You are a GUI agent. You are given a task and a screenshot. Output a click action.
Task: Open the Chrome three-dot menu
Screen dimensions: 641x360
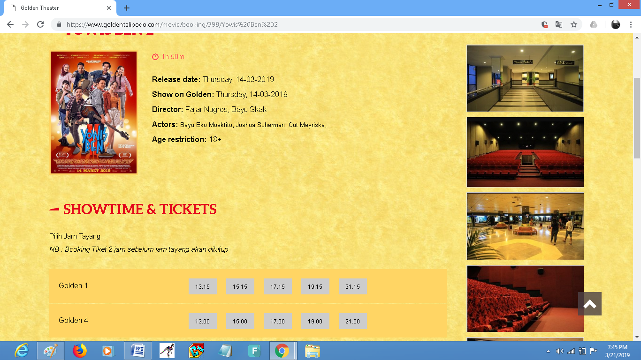631,24
